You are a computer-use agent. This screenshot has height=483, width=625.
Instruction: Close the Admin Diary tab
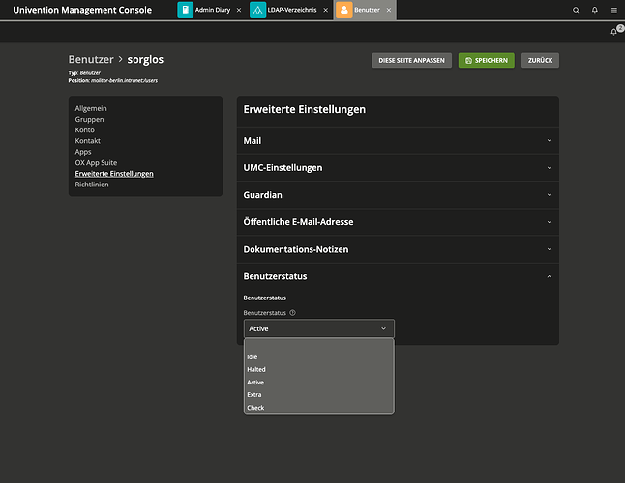coord(239,11)
